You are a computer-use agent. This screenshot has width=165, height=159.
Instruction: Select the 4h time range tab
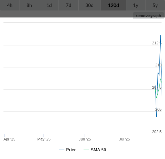point(10,5)
